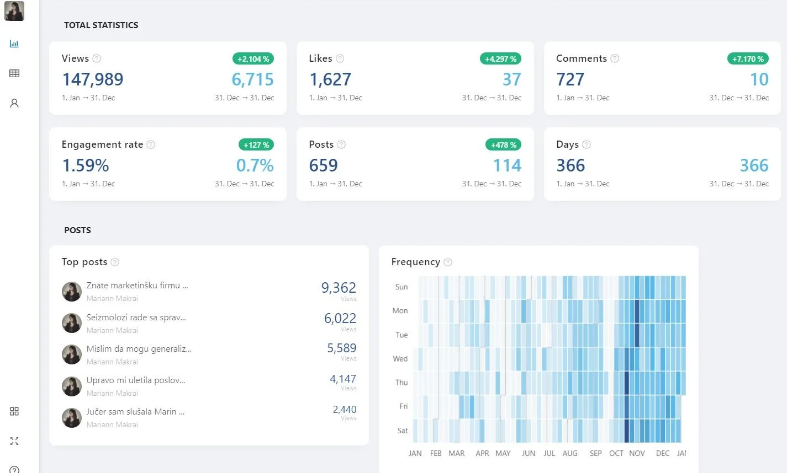Click the help icon next to Views
The height and width of the screenshot is (473, 787).
pos(97,58)
